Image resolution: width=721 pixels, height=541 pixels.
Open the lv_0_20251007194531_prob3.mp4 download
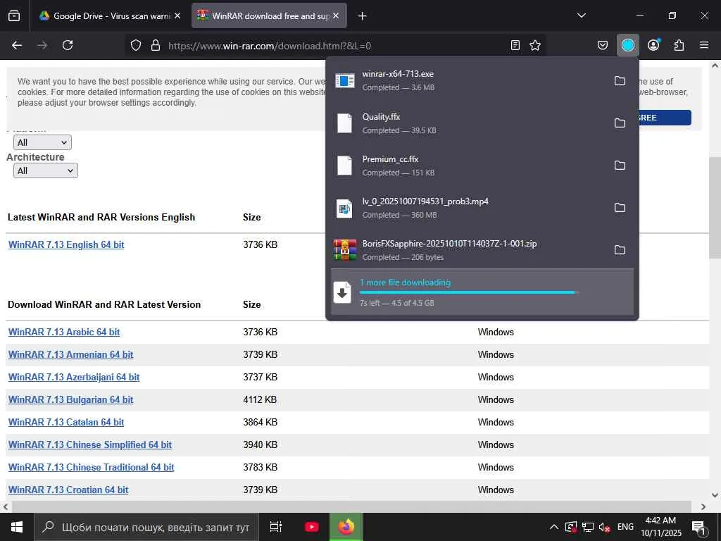[468, 208]
